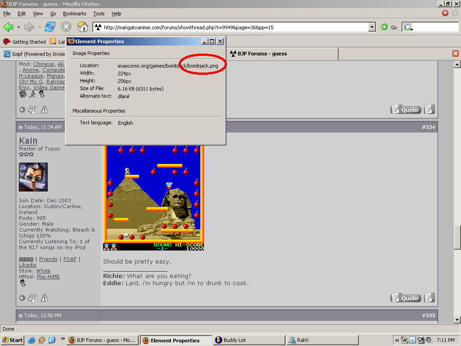The height and width of the screenshot is (346, 461).
Task: Click quick reply icon beside post #534 Quote
Action: click(x=429, y=298)
